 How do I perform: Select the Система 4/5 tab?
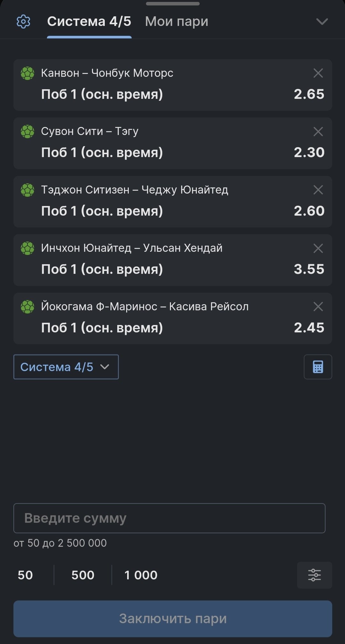tap(89, 22)
